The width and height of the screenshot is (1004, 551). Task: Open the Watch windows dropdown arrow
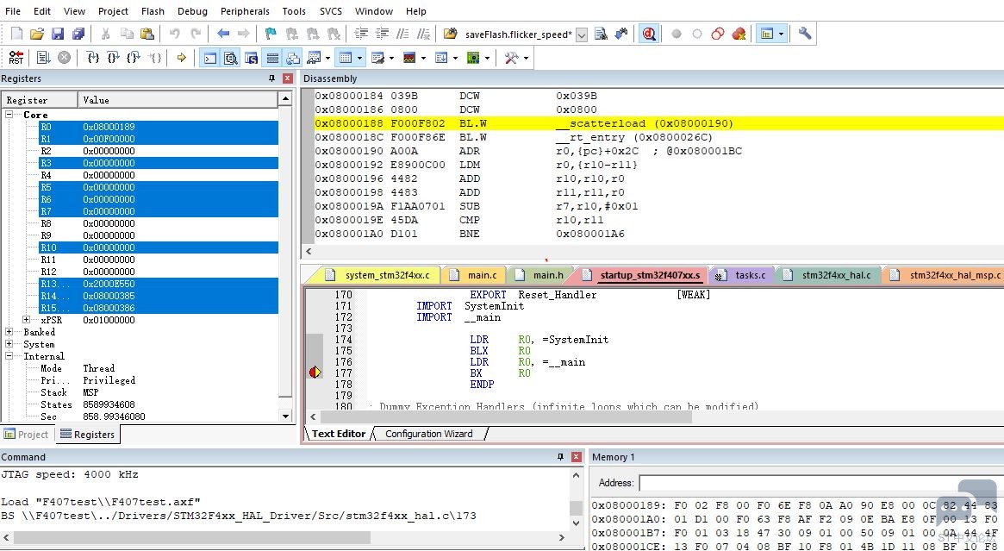point(327,59)
